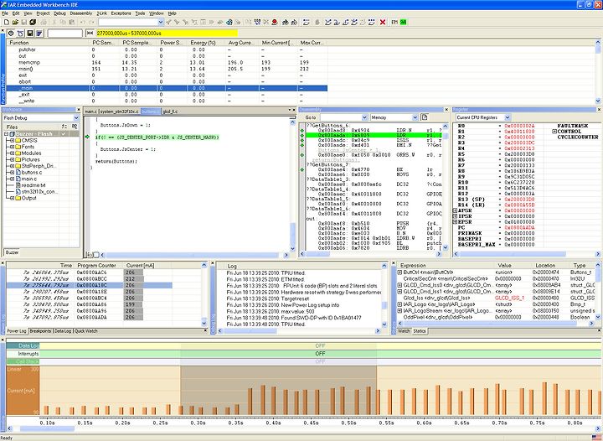Switch to the system_stm32f10x.c tab
Screen dimensions: 603x441
pos(120,112)
